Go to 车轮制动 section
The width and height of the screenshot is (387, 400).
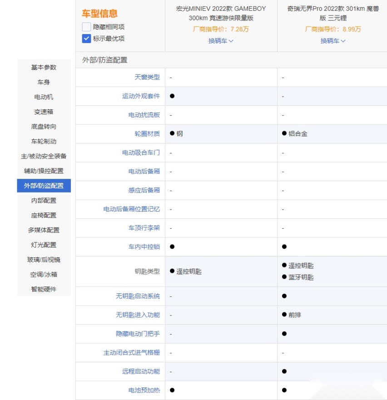pos(44,141)
